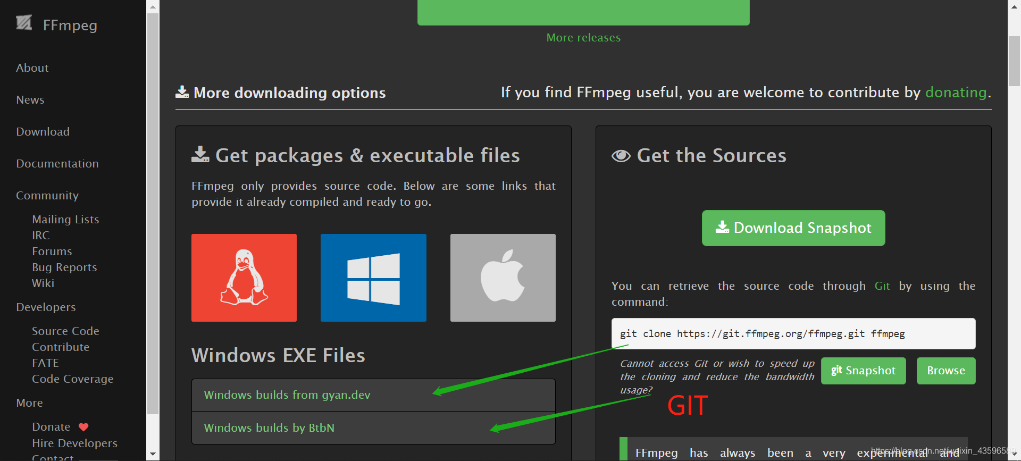Select the Linux penguin packages icon

tap(244, 278)
